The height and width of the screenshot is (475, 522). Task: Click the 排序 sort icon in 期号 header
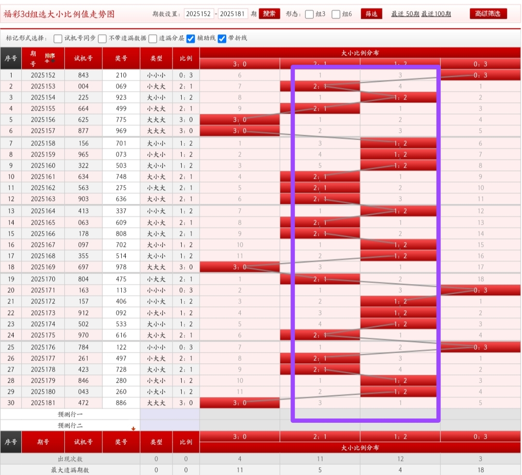click(50, 58)
